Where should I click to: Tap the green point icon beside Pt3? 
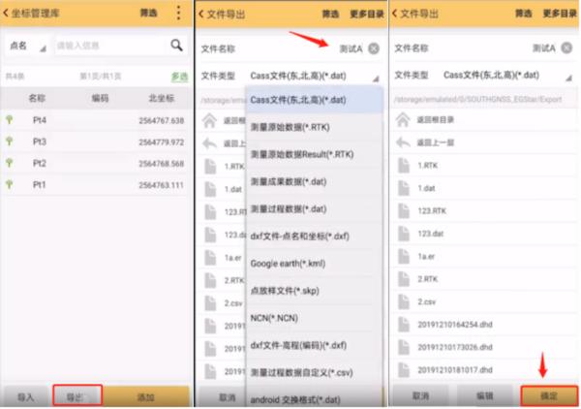tap(10, 142)
